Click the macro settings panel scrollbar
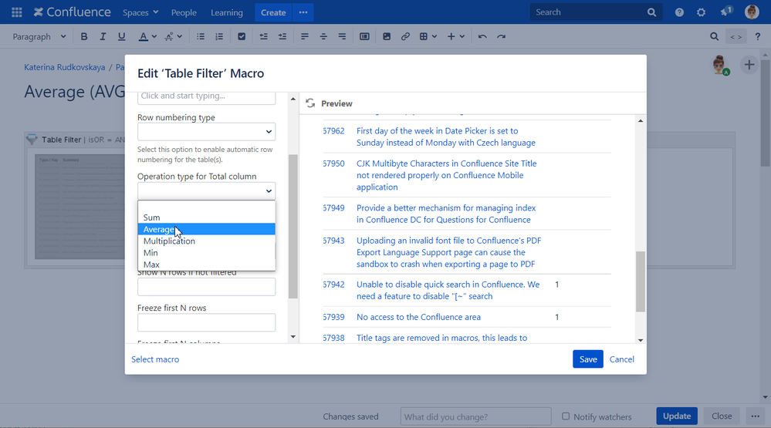The height and width of the screenshot is (428, 771). 293,226
